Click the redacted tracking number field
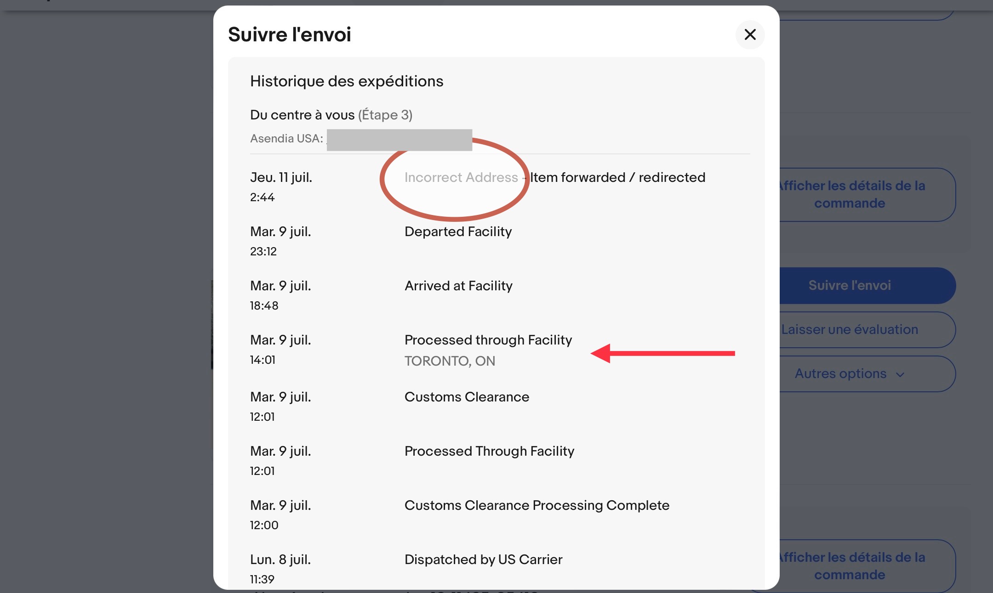 click(399, 140)
